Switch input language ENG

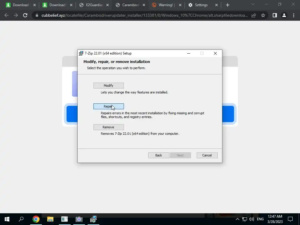[260, 219]
